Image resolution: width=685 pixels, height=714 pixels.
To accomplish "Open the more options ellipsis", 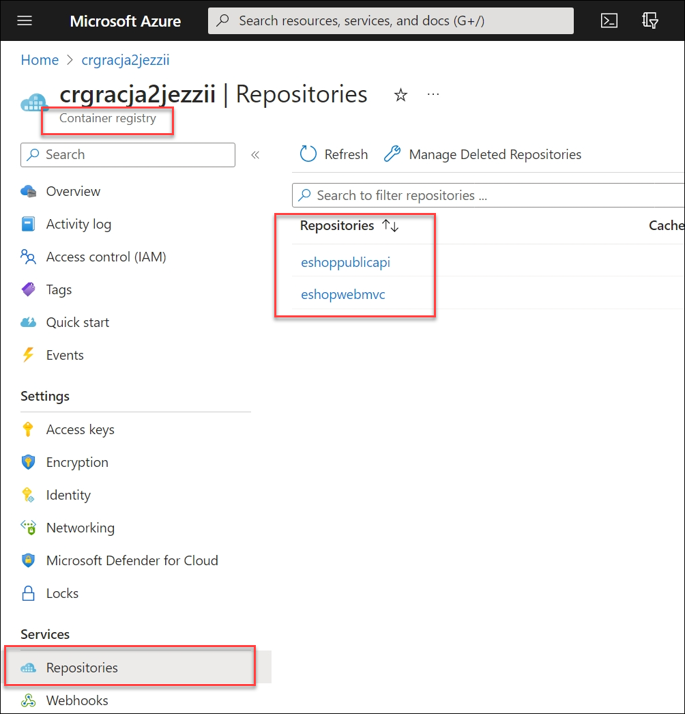I will (x=433, y=94).
